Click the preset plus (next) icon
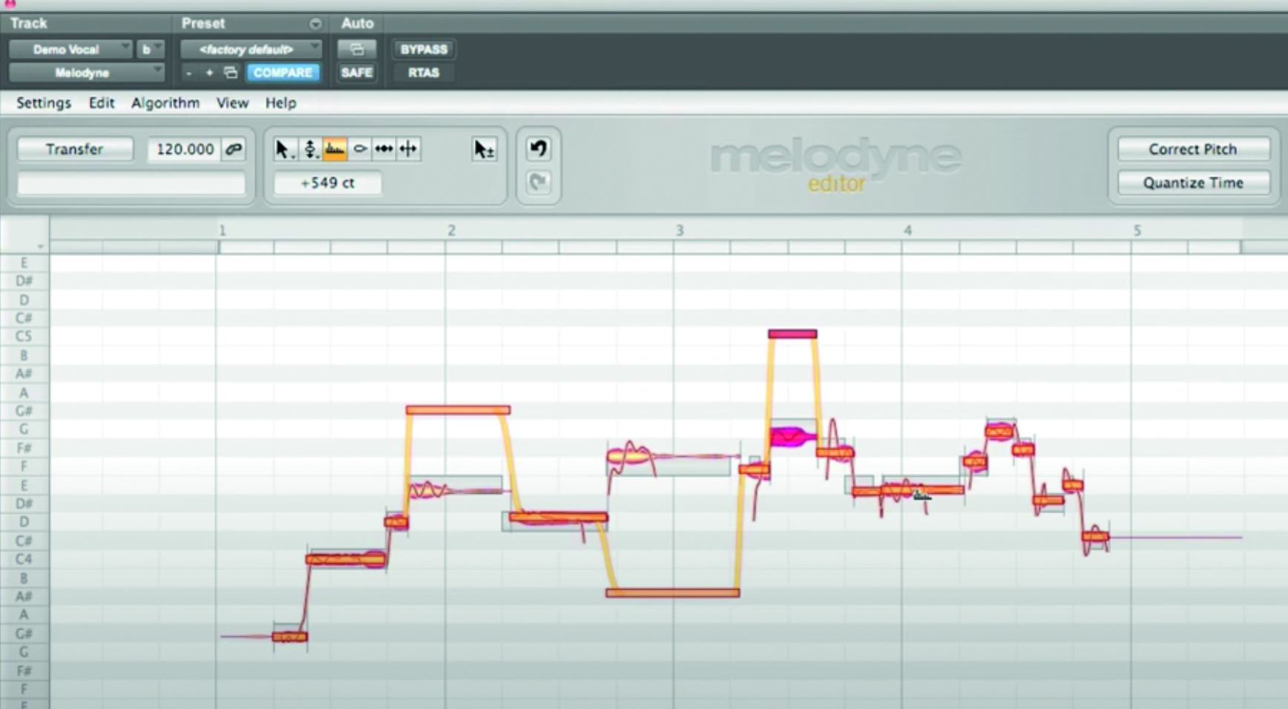The image size is (1288, 709). point(209,73)
